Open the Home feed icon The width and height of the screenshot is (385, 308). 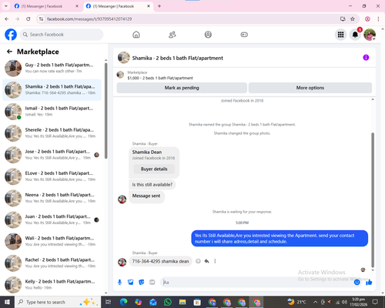(136, 35)
